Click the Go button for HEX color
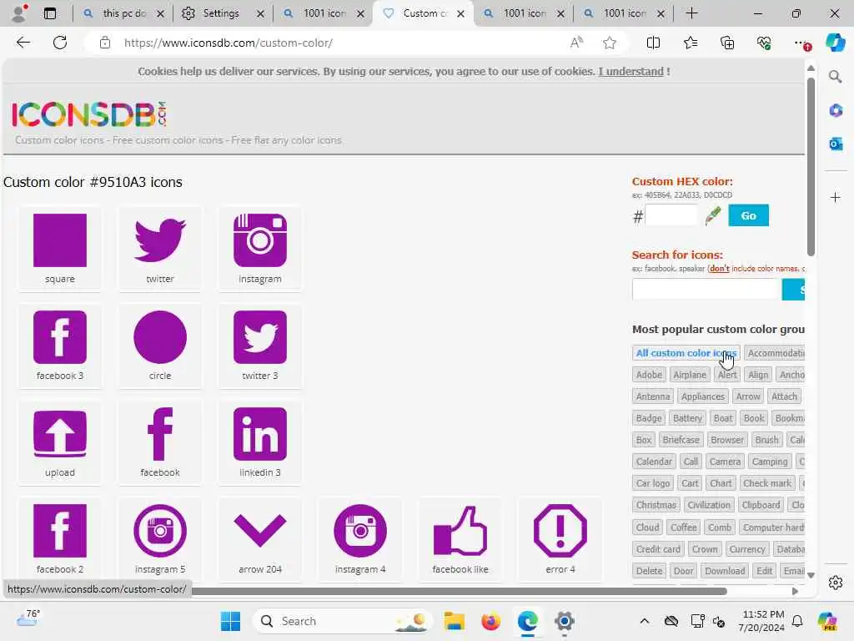Image resolution: width=854 pixels, height=641 pixels. coord(748,216)
